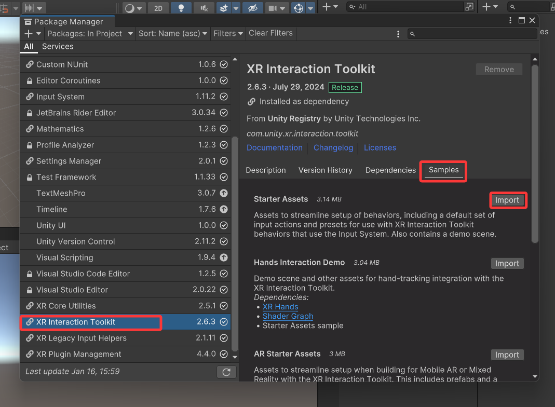
Task: Click Timeline update available arrow icon
Action: click(224, 209)
